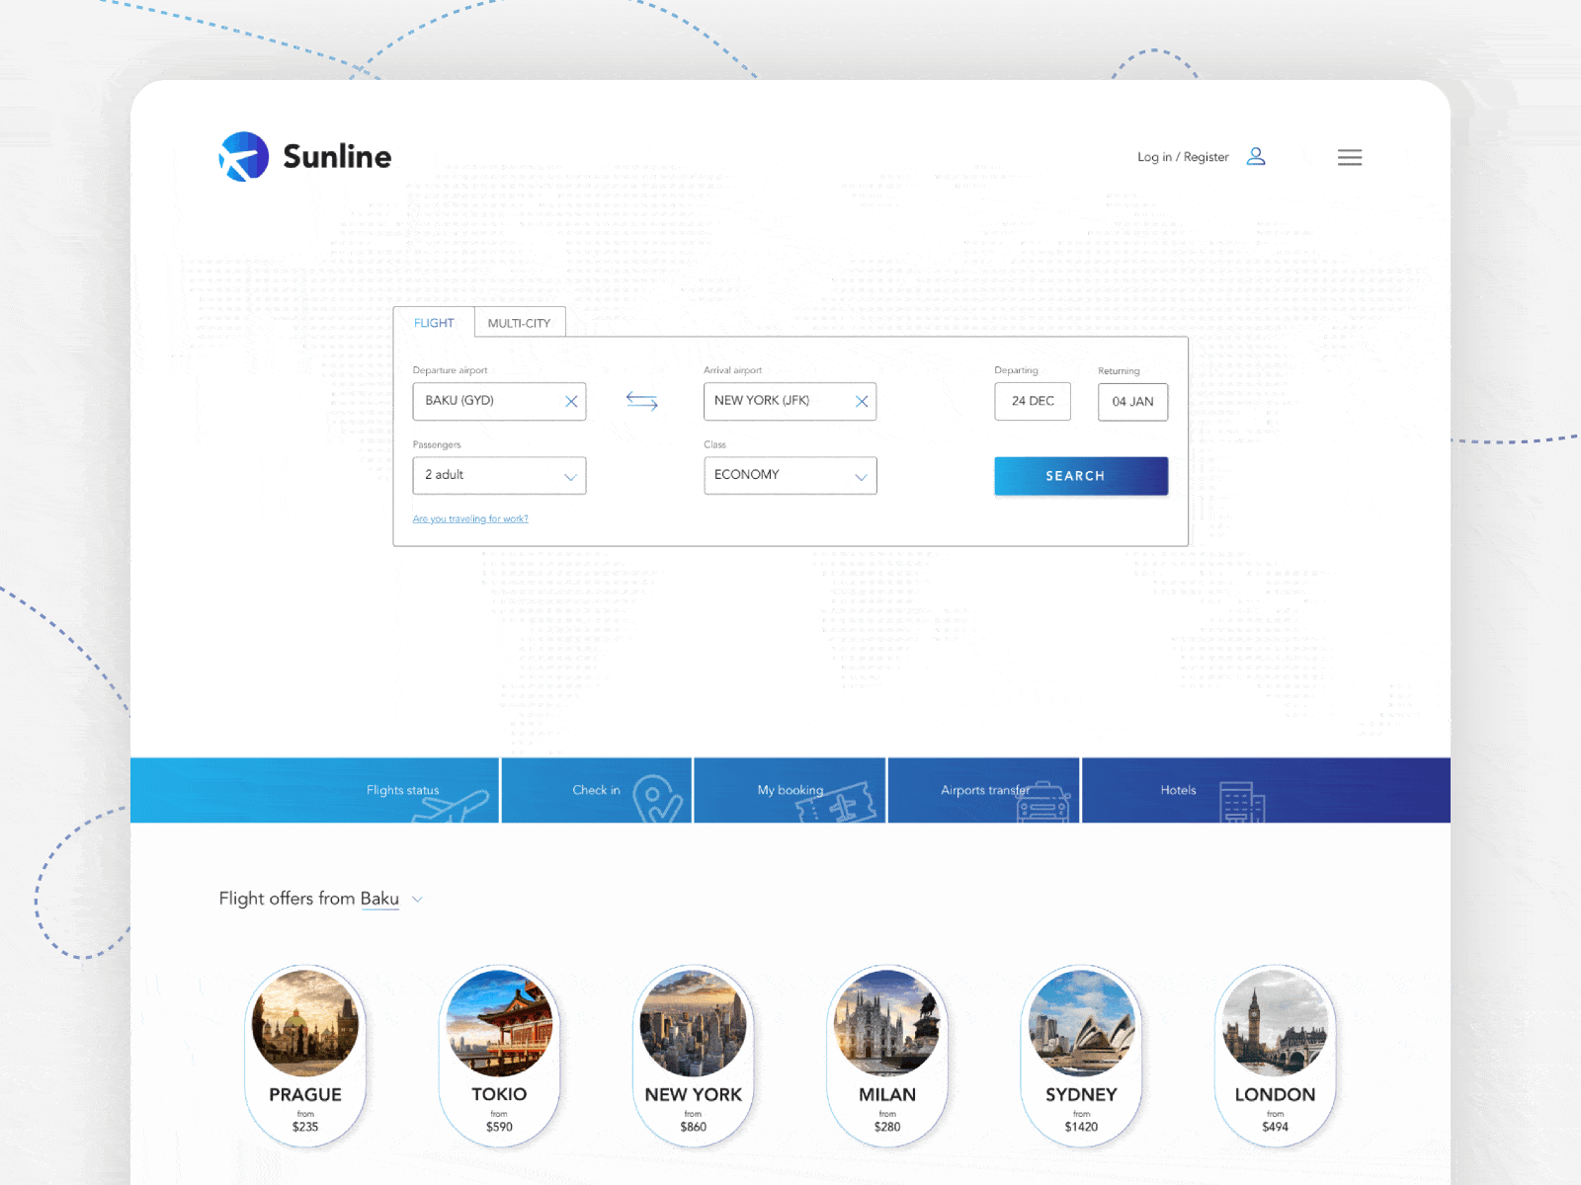
Task: Open Check in section
Action: (597, 790)
